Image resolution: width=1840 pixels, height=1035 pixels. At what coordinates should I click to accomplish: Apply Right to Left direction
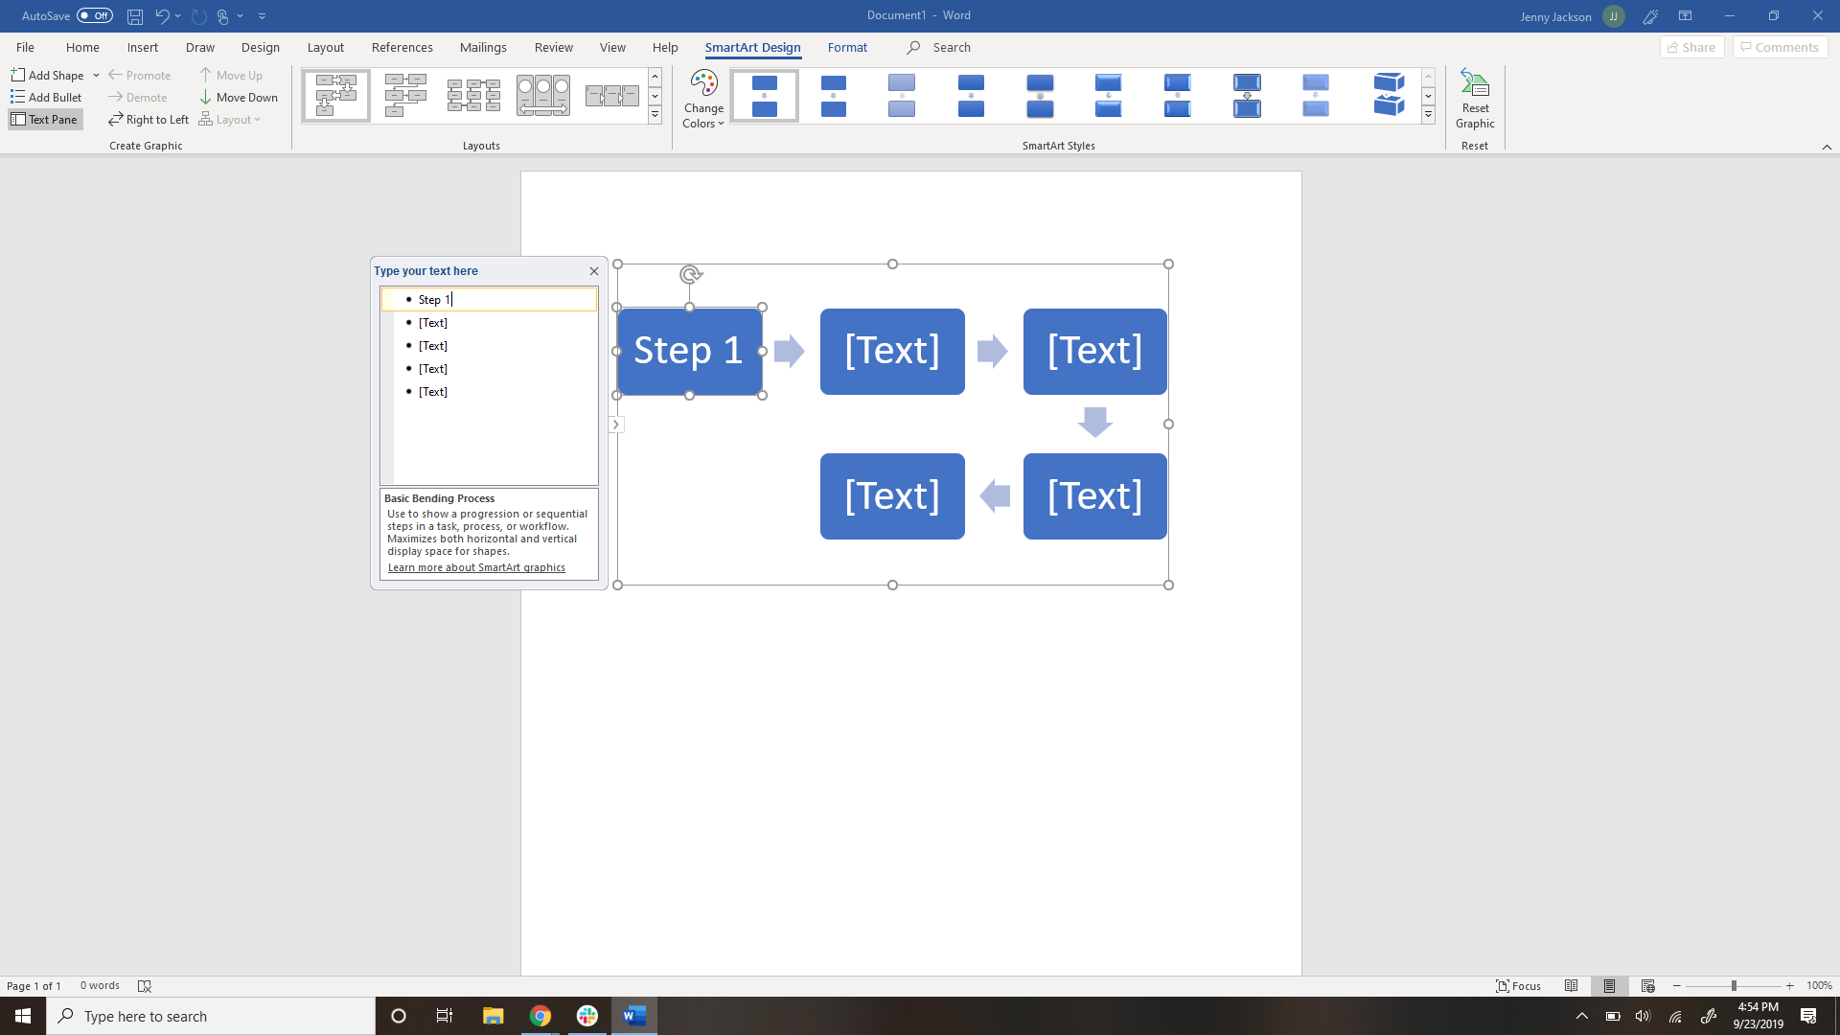(x=149, y=119)
